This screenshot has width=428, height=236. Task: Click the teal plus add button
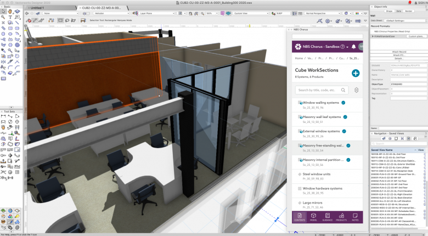[356, 73]
